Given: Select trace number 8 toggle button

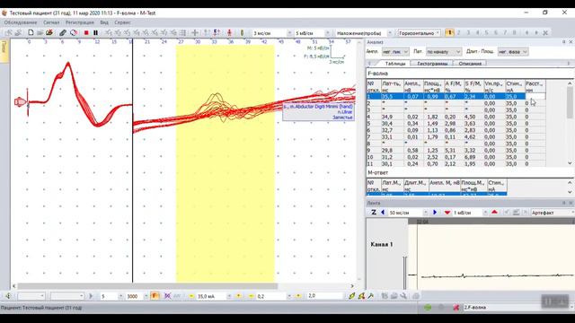Looking at the screenshot, I should tap(514, 32).
